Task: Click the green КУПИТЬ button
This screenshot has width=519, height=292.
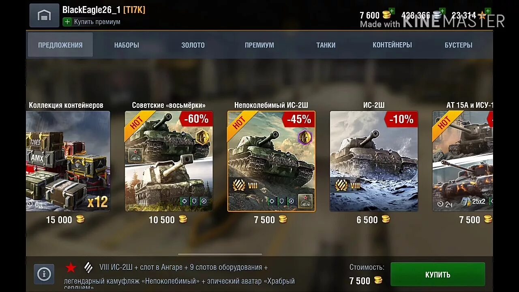Action: pos(438,275)
